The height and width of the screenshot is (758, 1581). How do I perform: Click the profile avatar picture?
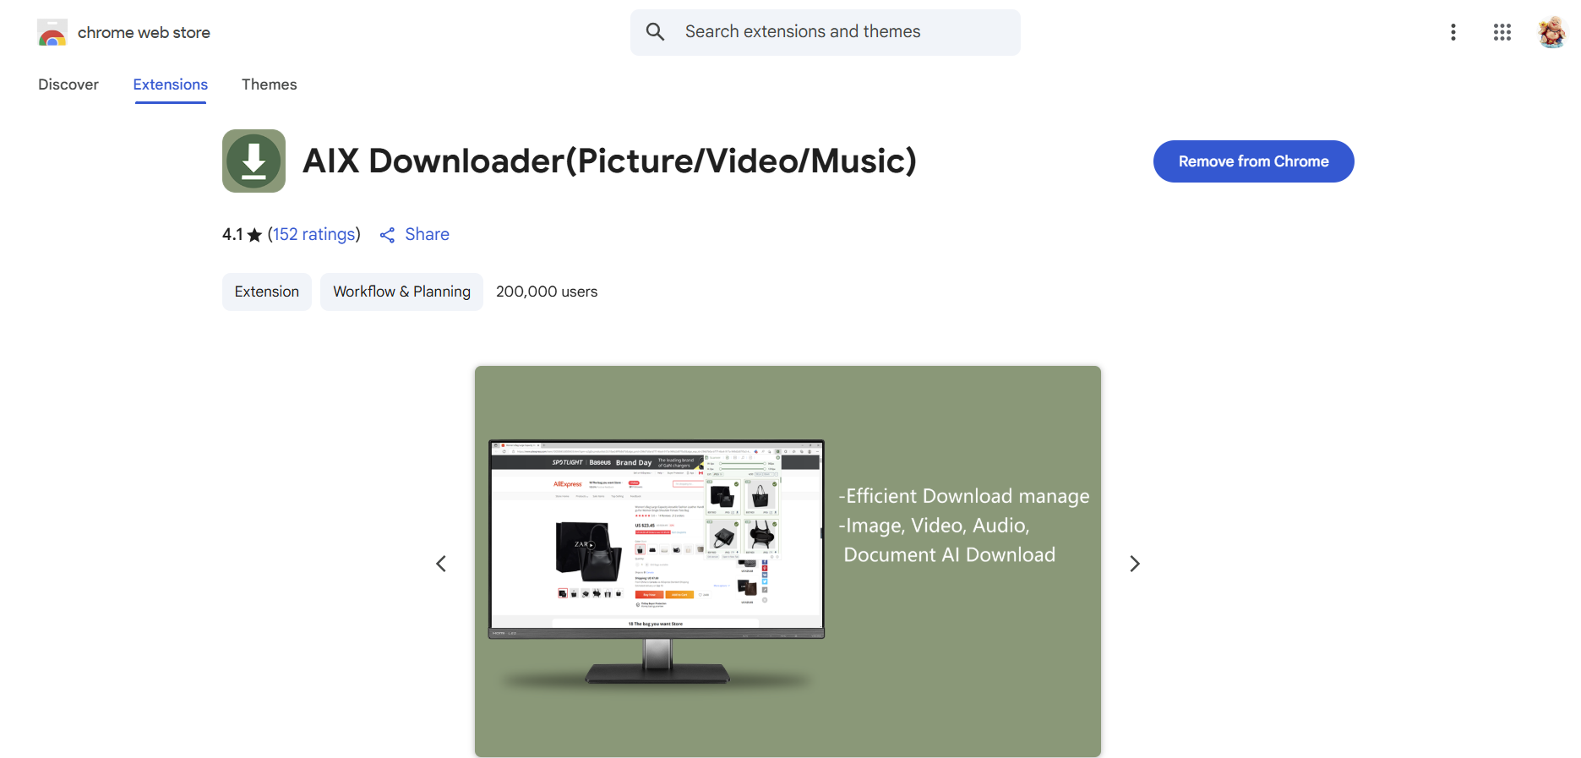(1551, 32)
